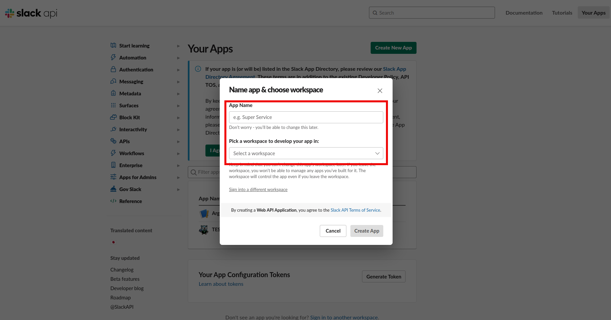
Task: Click the Filter apps field
Action: [x=302, y=172]
